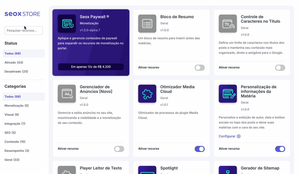Click Controle de Caracteres no Título title
This screenshot has width=300, height=174.
click(260, 19)
